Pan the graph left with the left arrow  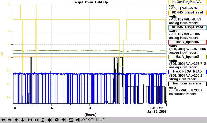pyautogui.click(x=3, y=120)
